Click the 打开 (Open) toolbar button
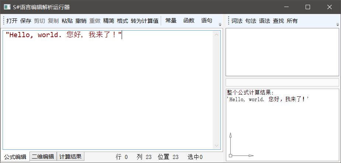This screenshot has height=163, width=341. (x=12, y=21)
